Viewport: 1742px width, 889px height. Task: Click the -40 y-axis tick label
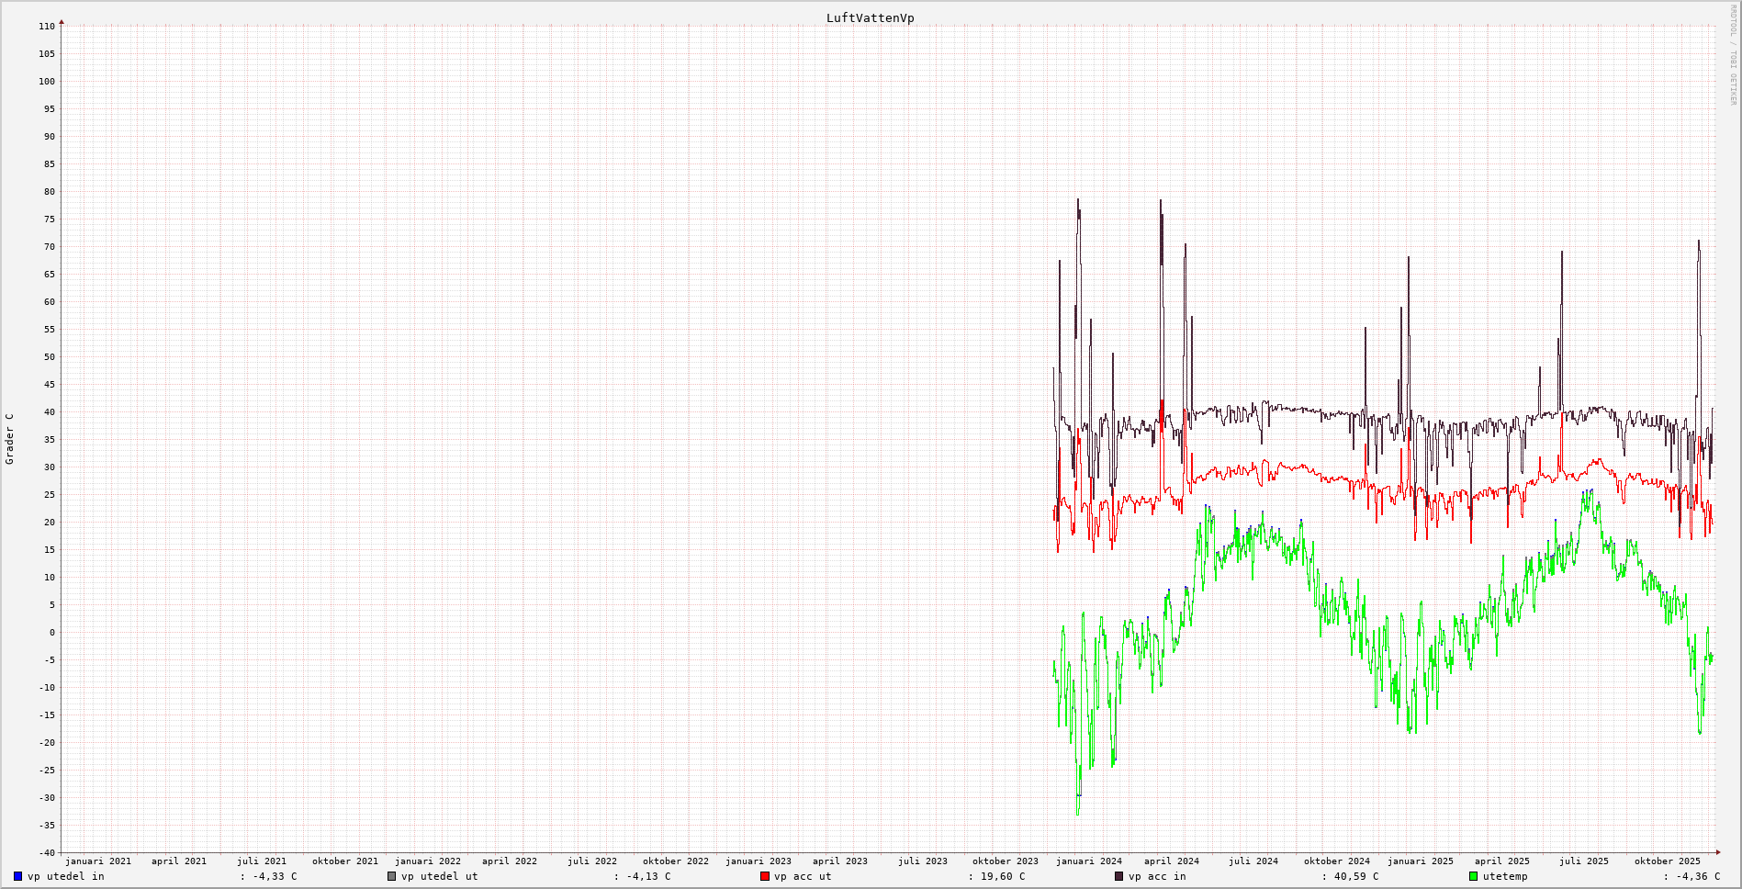click(x=47, y=852)
